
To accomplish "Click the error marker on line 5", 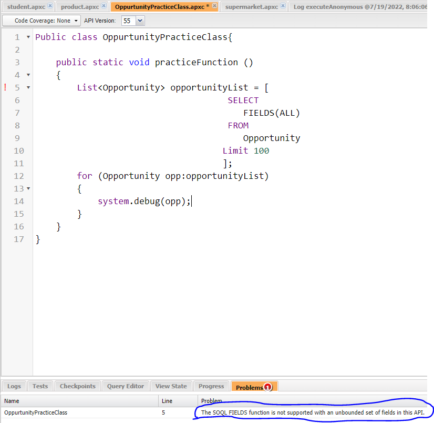I will [x=5, y=87].
